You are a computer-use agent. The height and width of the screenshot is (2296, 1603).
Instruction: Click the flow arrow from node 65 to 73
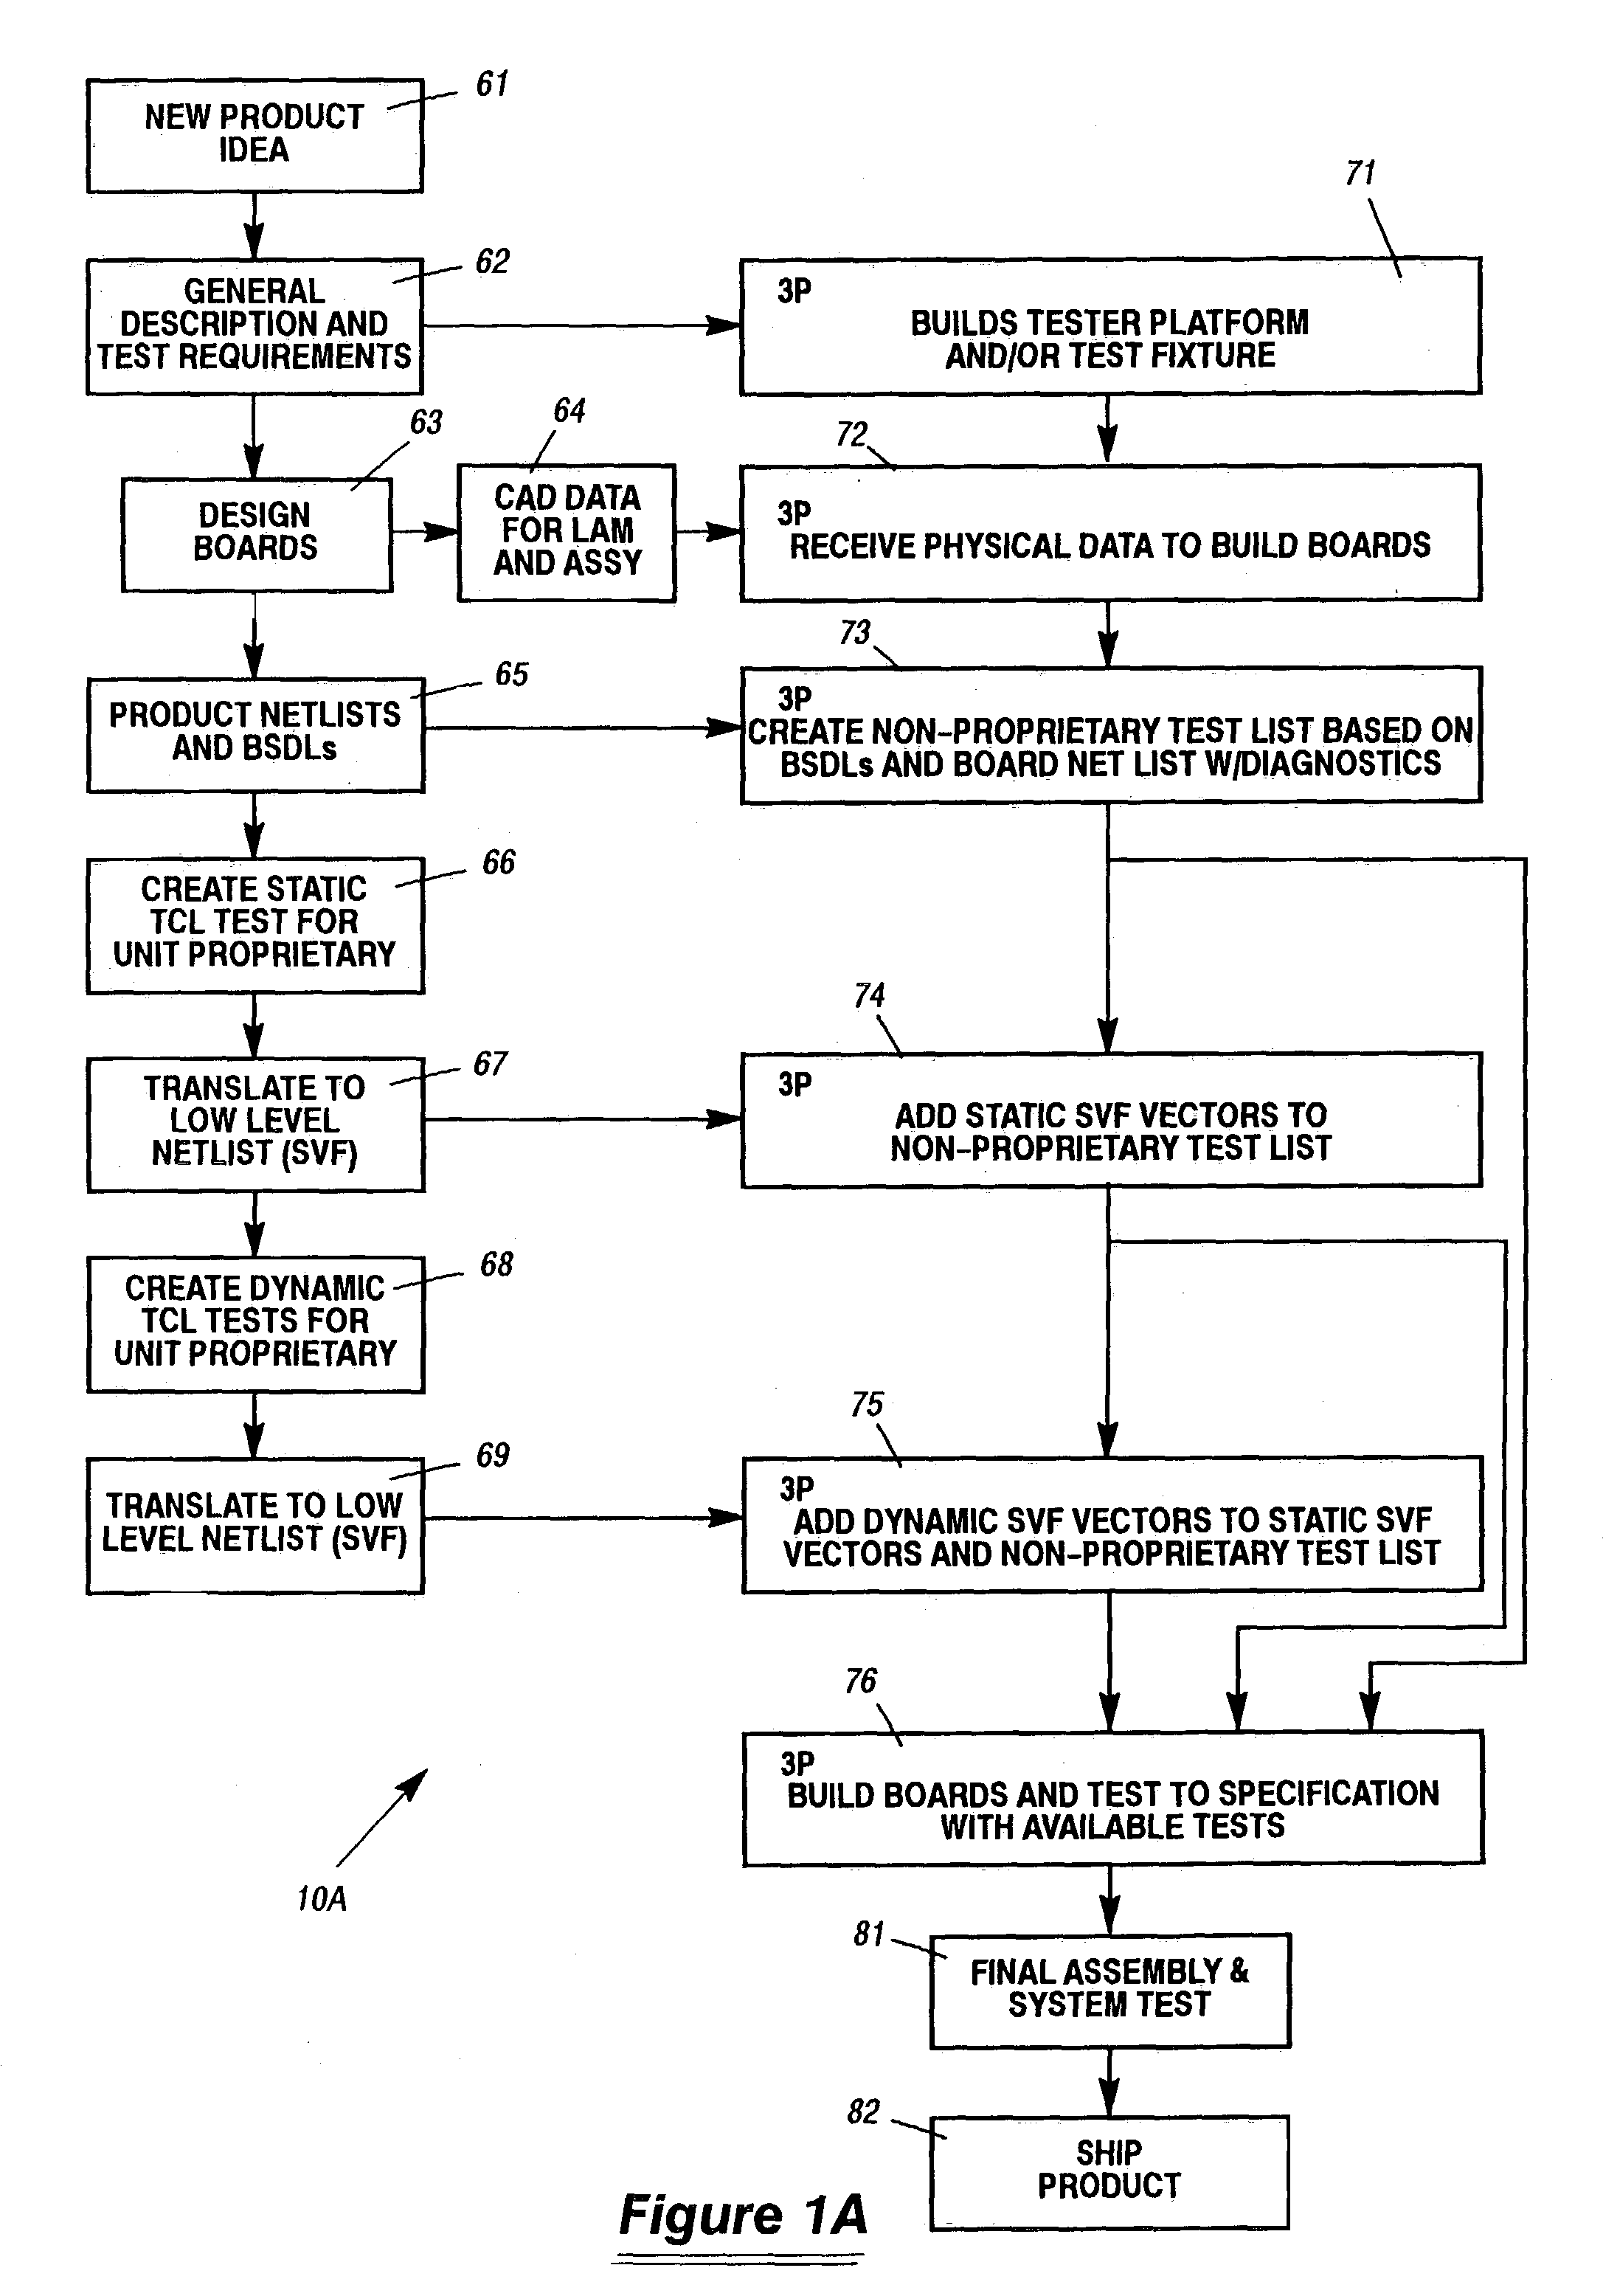coord(593,733)
